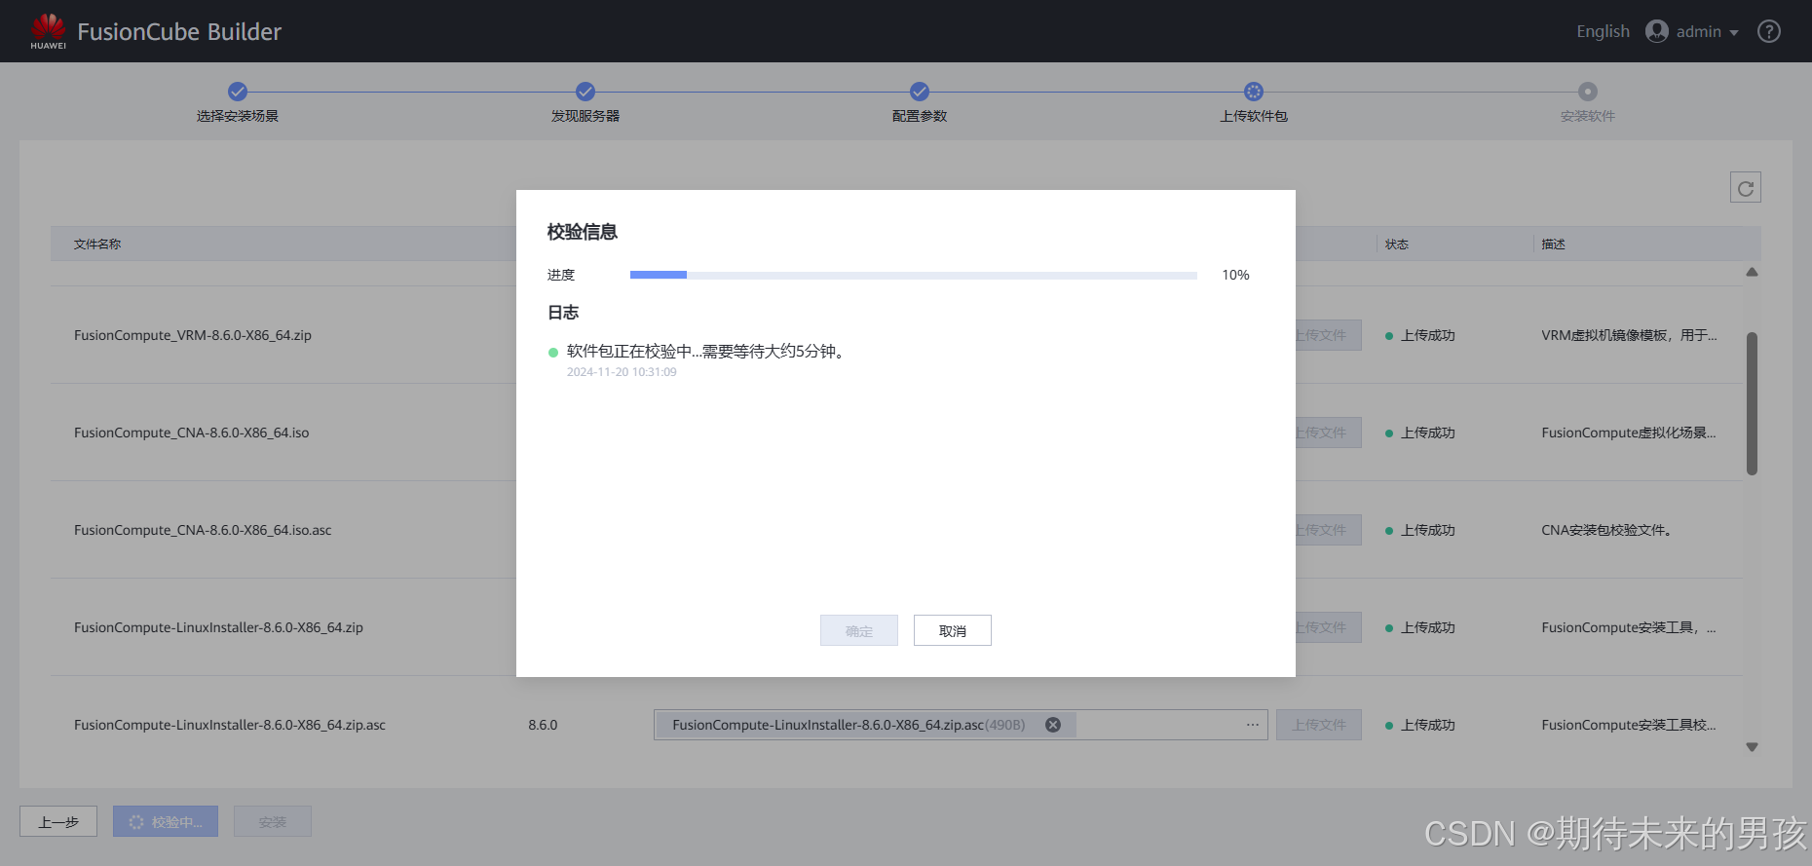
Task: Remove the selected LinuxInstaller zip.asc file chip
Action: (x=1053, y=725)
